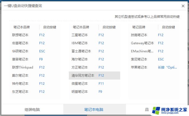Click F9 key value for 明基笔记本
The height and width of the screenshot is (116, 189).
[x=100, y=91]
